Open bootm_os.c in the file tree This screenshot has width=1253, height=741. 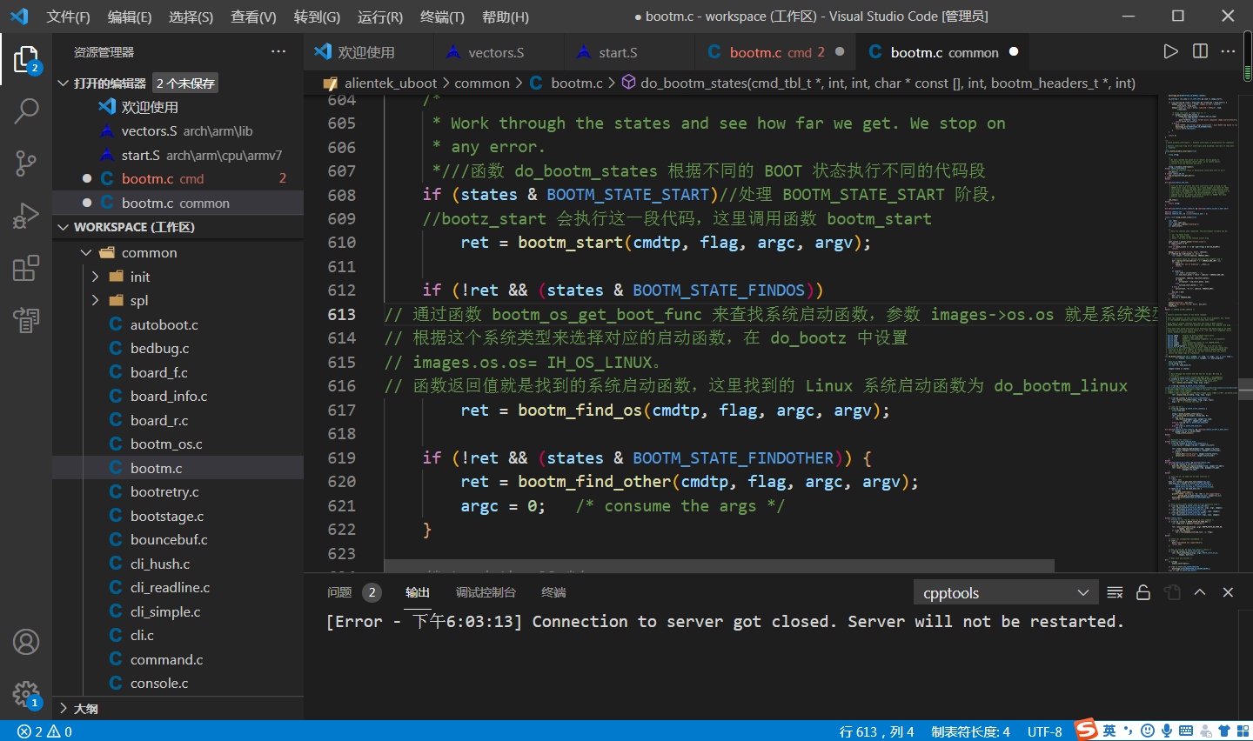[x=178, y=444]
